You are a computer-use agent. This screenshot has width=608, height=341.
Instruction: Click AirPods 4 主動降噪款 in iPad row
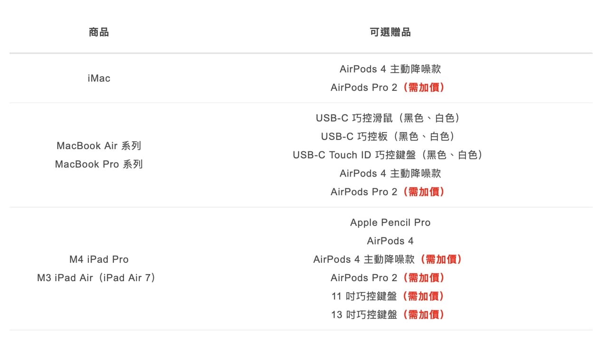click(364, 259)
